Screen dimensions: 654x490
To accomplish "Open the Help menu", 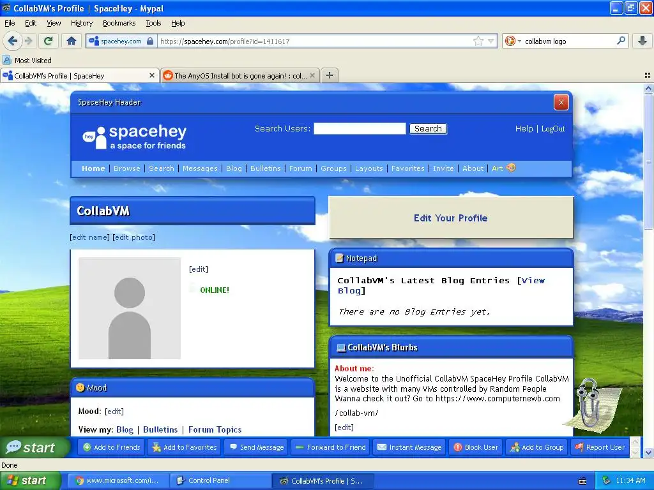I will [178, 23].
